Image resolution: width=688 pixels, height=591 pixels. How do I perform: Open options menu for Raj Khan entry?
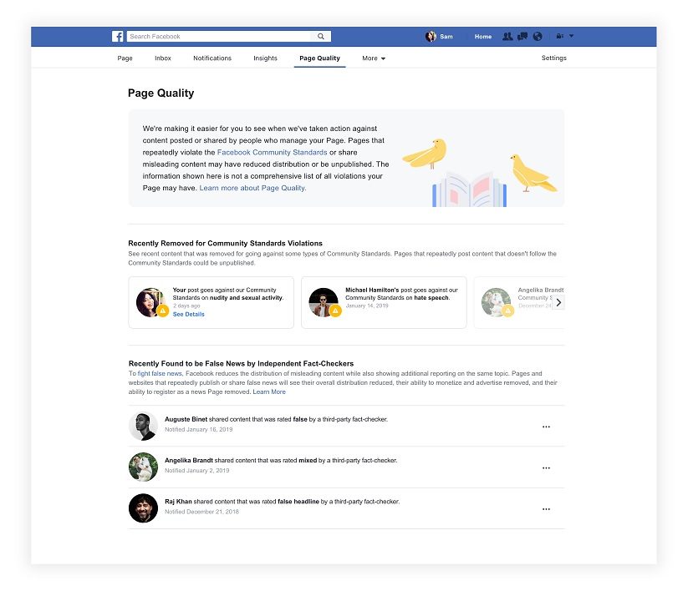point(546,508)
